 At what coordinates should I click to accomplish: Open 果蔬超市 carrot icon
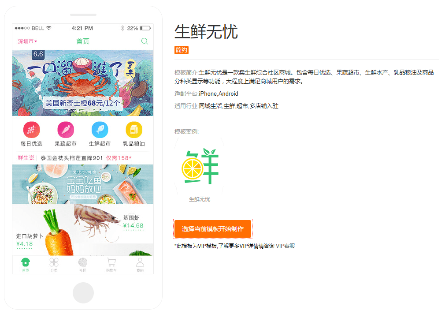(66, 130)
